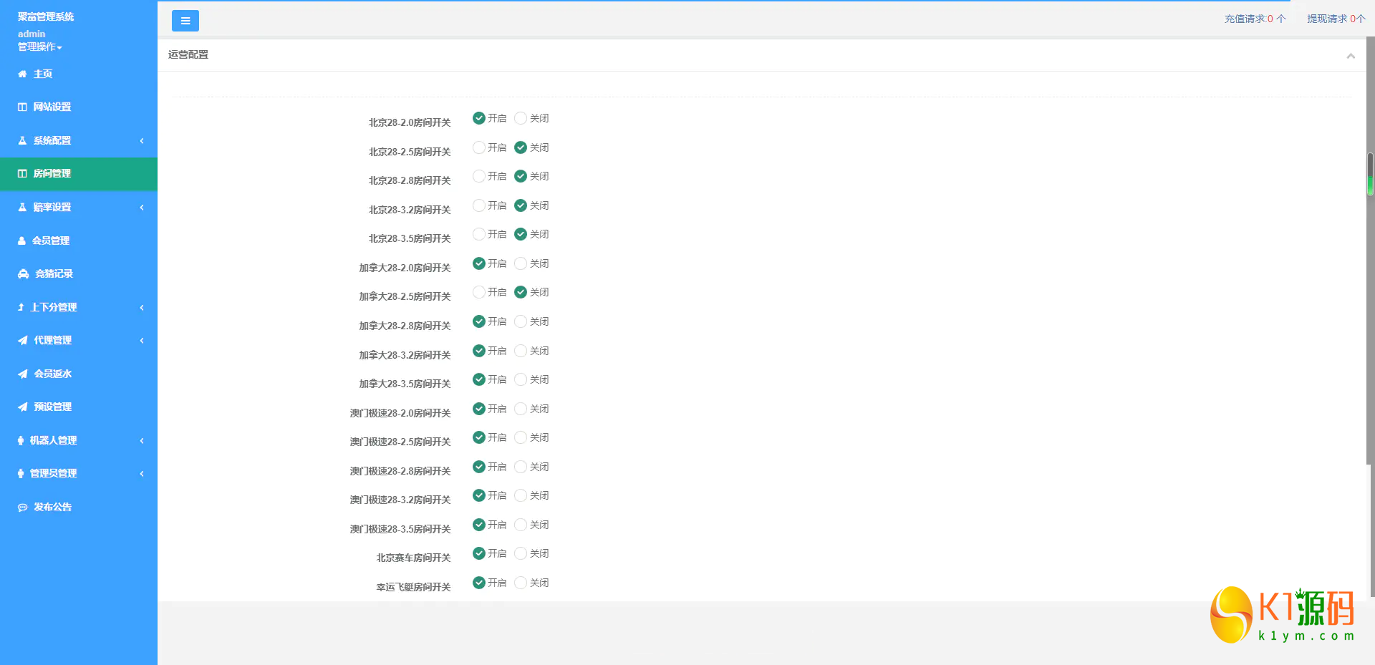Click the paper plane icon beside 会员返水
The image size is (1375, 665).
coord(23,374)
